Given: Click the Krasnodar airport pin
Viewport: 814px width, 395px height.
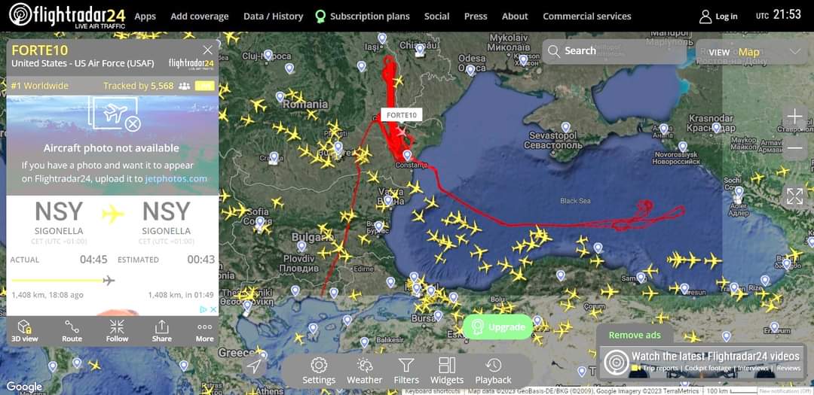Looking at the screenshot, I should (x=717, y=127).
